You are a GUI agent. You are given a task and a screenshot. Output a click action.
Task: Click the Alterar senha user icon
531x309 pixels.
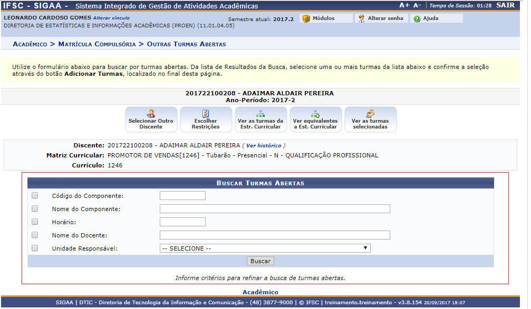pos(361,18)
